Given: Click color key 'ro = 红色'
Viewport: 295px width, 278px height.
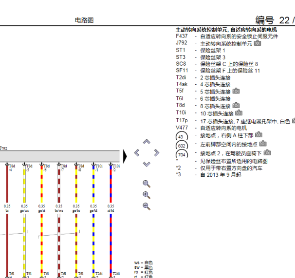Looking at the screenshot, I should tap(144, 272).
